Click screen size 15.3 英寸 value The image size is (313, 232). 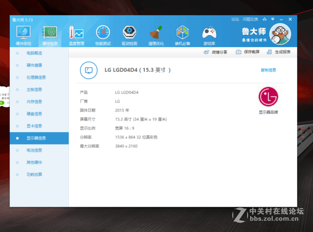coord(141,119)
